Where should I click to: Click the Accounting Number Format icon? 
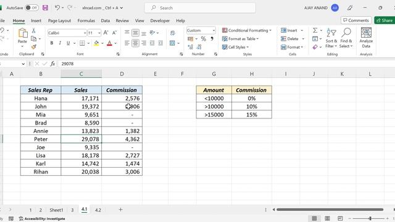point(191,39)
